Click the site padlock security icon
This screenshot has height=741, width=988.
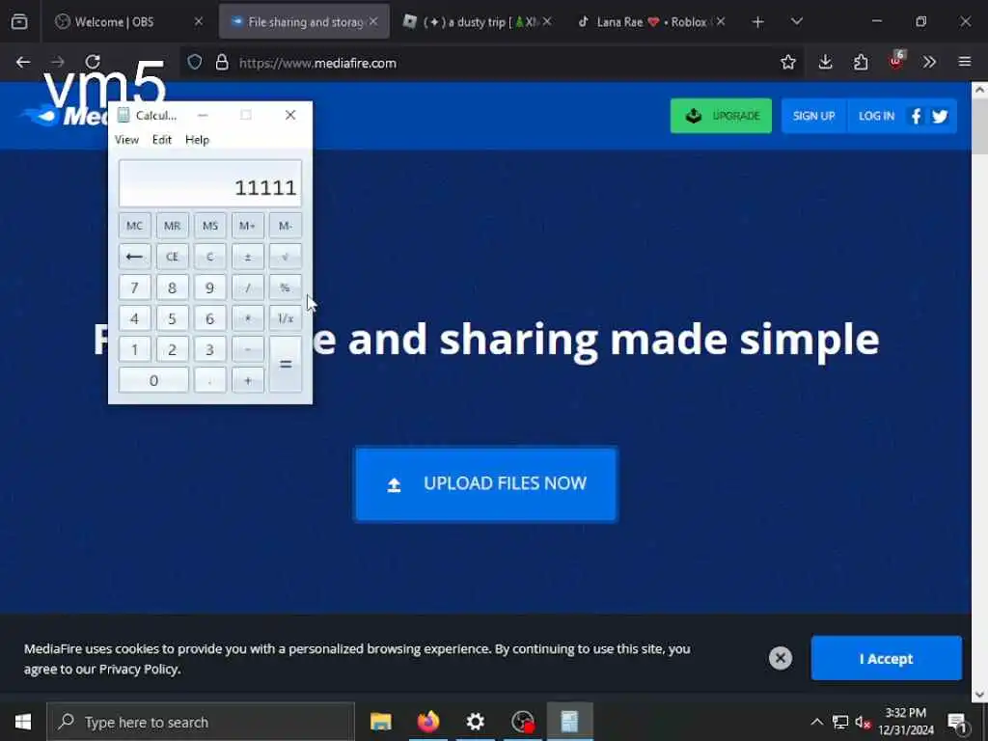pyautogui.click(x=222, y=63)
